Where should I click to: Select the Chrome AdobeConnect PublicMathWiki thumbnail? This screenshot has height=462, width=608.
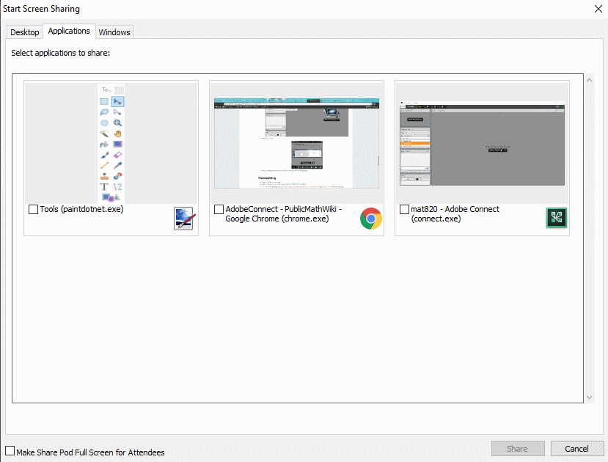point(296,143)
